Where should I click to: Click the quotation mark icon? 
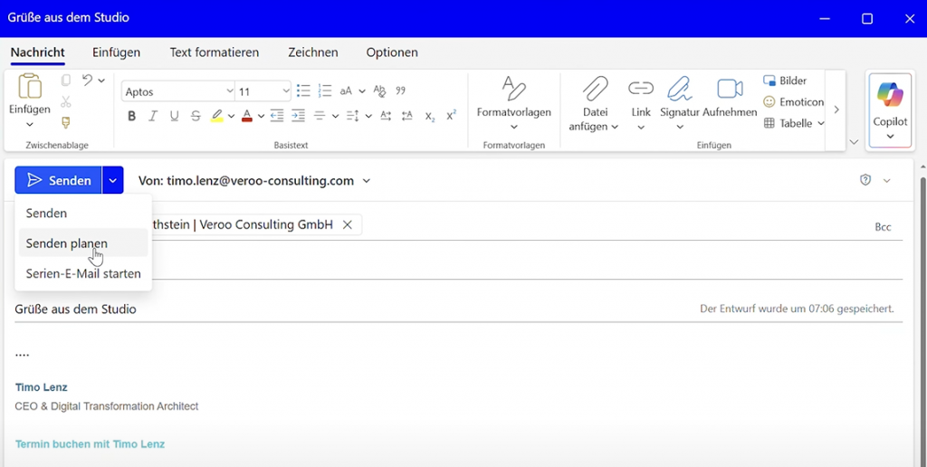pyautogui.click(x=401, y=91)
